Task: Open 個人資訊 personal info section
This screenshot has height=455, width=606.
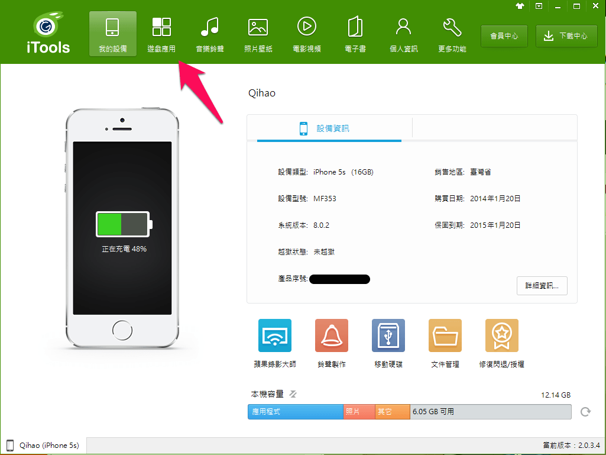Action: 403,34
